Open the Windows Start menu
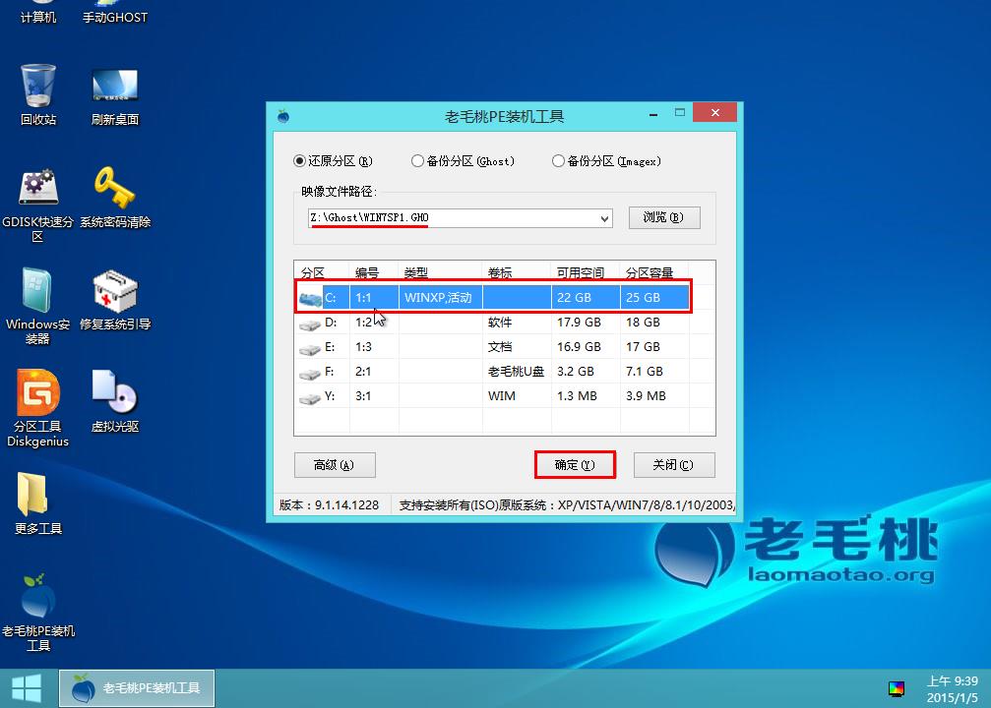The image size is (991, 708). click(26, 687)
